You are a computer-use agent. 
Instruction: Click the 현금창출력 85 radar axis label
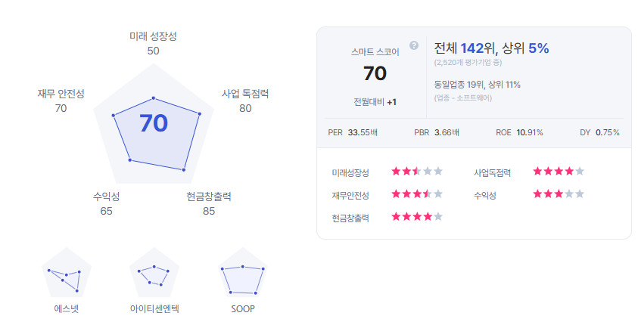[209, 203]
